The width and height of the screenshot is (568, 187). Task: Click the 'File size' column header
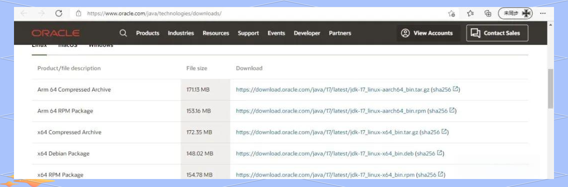pos(196,68)
